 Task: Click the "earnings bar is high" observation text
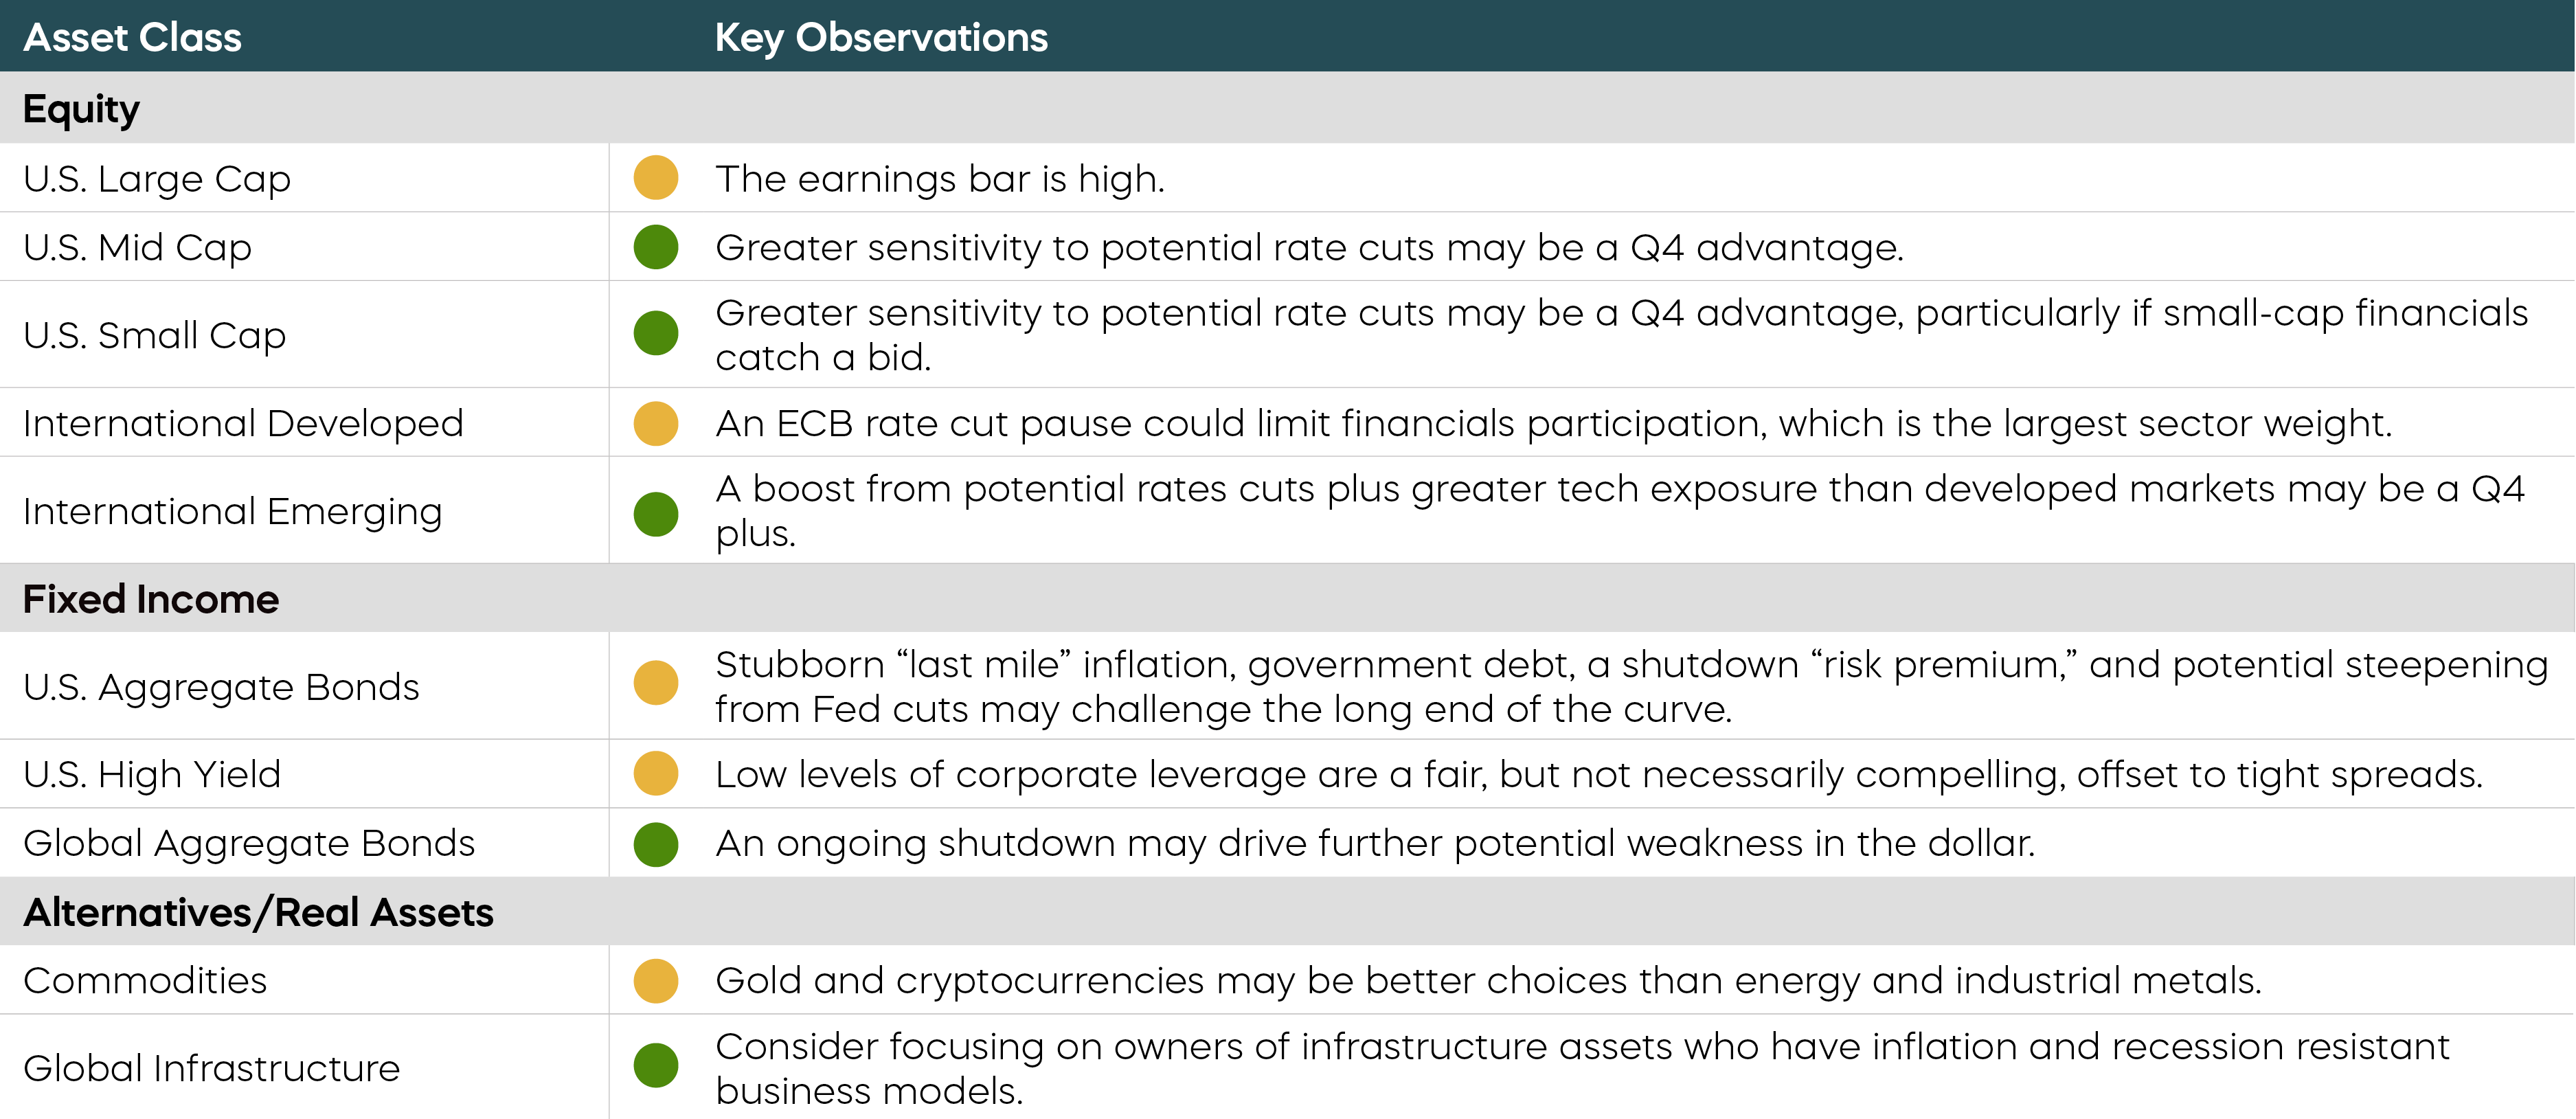pos(940,179)
